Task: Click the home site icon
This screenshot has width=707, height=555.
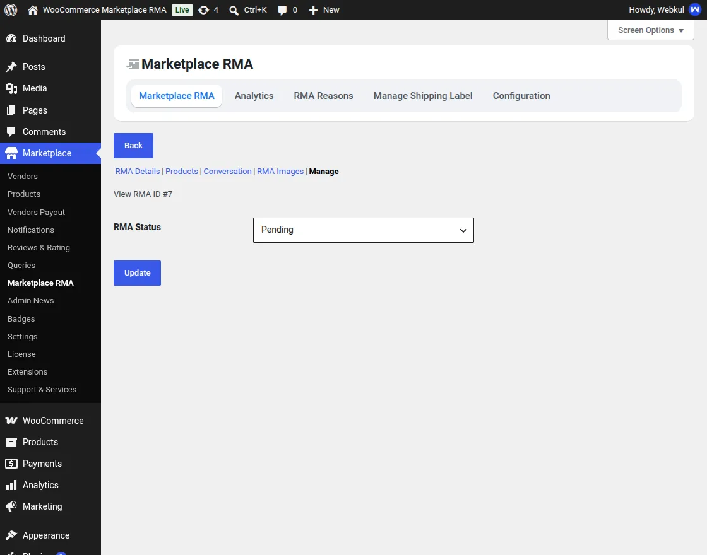Action: click(32, 10)
